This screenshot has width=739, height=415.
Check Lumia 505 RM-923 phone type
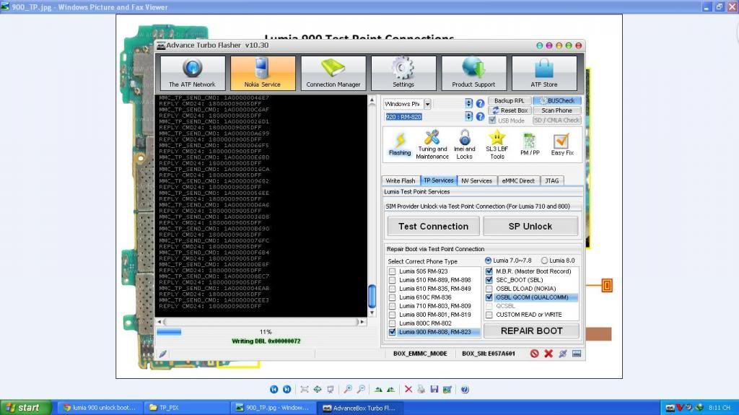392,271
